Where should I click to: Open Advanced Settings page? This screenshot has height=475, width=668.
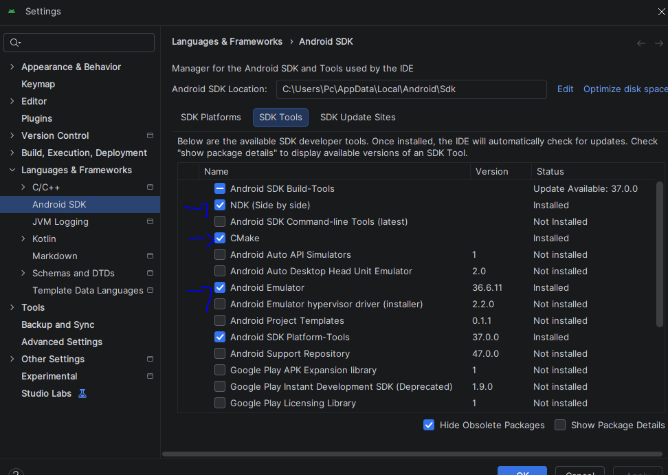click(x=62, y=342)
